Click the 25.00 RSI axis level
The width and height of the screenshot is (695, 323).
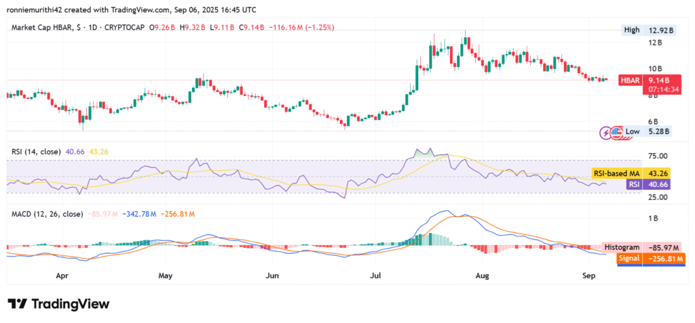pos(658,197)
